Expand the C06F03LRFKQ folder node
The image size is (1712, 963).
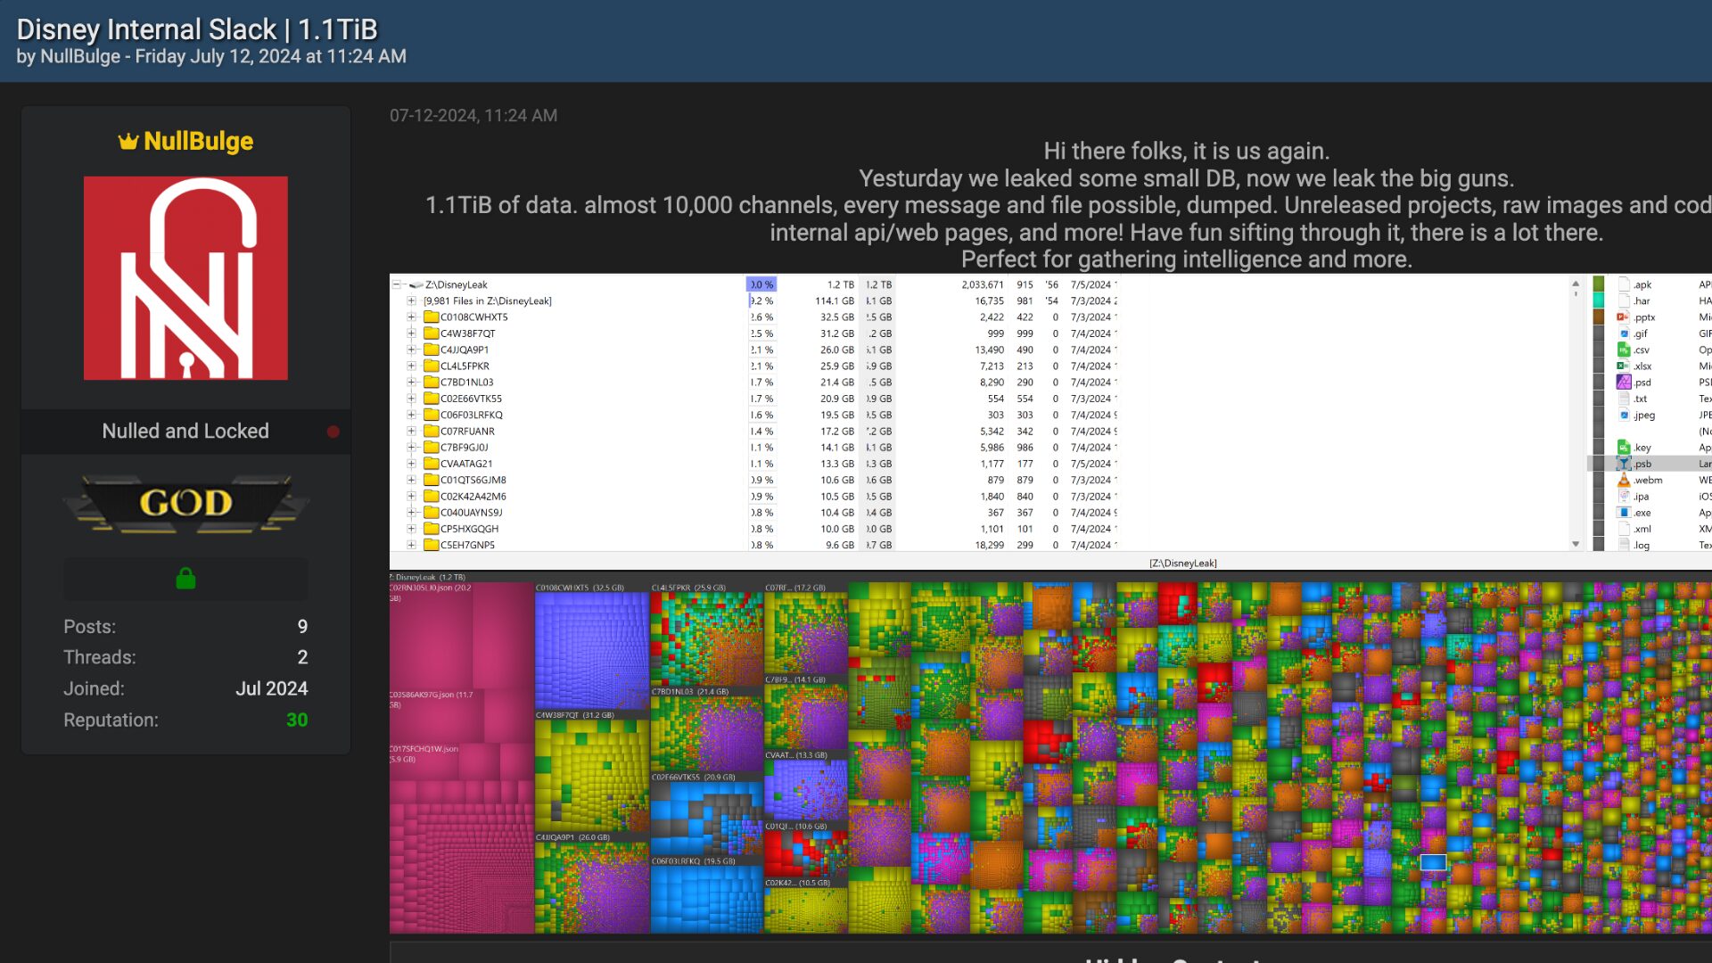click(x=411, y=415)
